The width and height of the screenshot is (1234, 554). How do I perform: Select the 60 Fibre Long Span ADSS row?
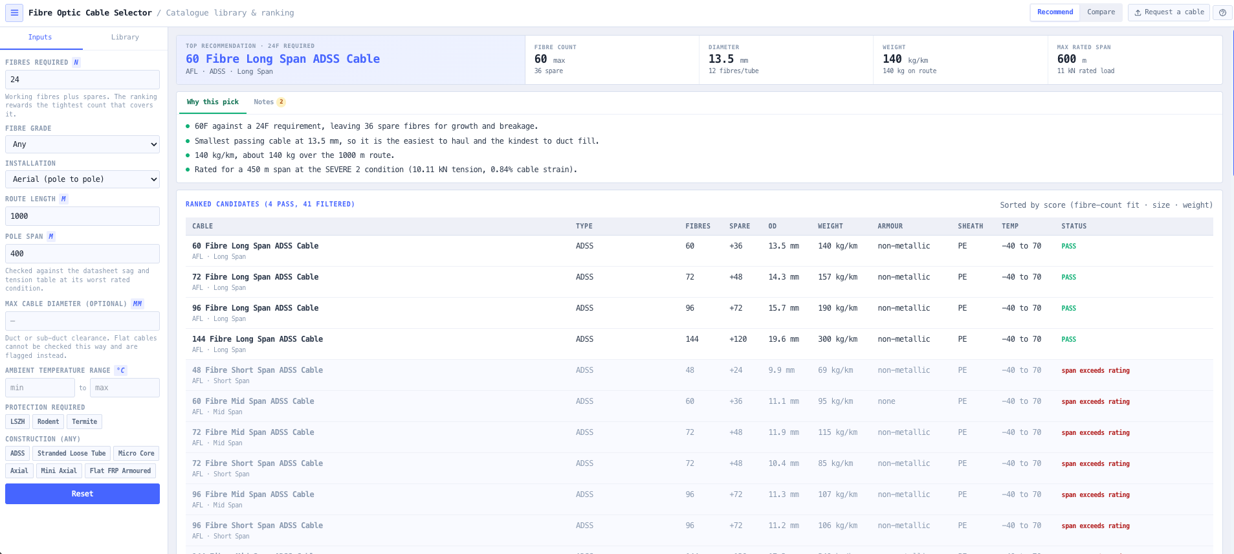coord(699,251)
